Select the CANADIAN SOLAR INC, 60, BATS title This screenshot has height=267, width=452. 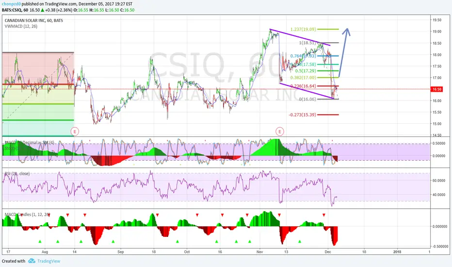coord(34,20)
